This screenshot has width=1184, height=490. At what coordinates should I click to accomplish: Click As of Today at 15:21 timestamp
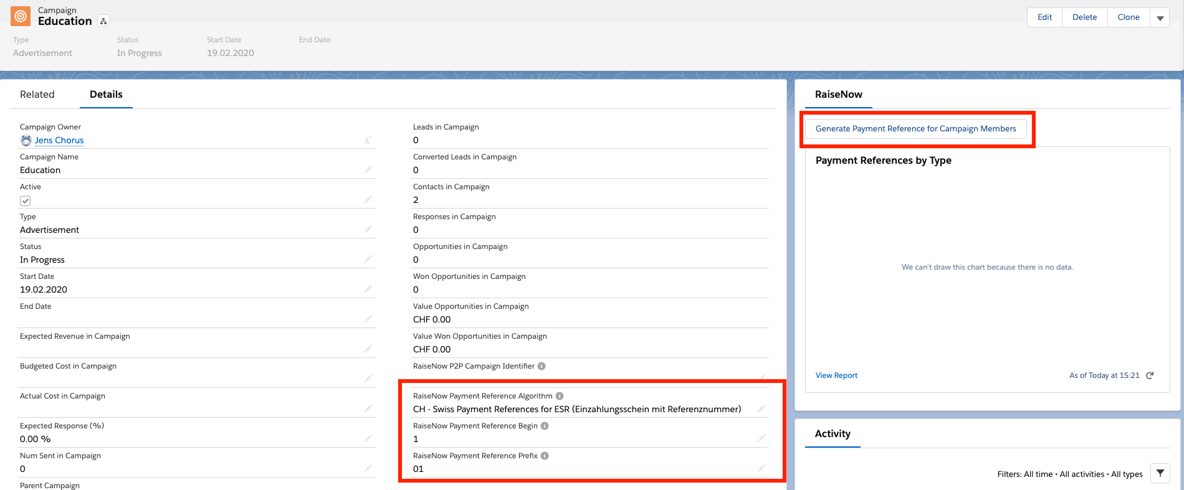(x=1104, y=375)
